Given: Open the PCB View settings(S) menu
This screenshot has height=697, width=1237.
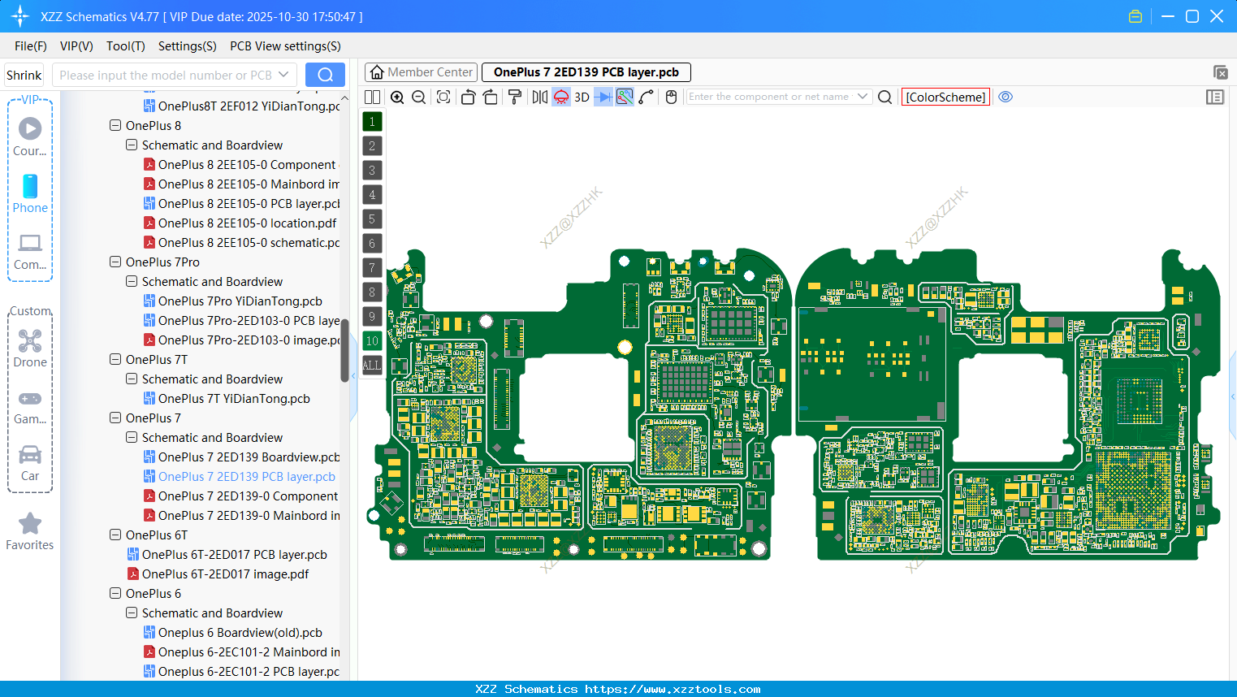Looking at the screenshot, I should click(x=284, y=46).
